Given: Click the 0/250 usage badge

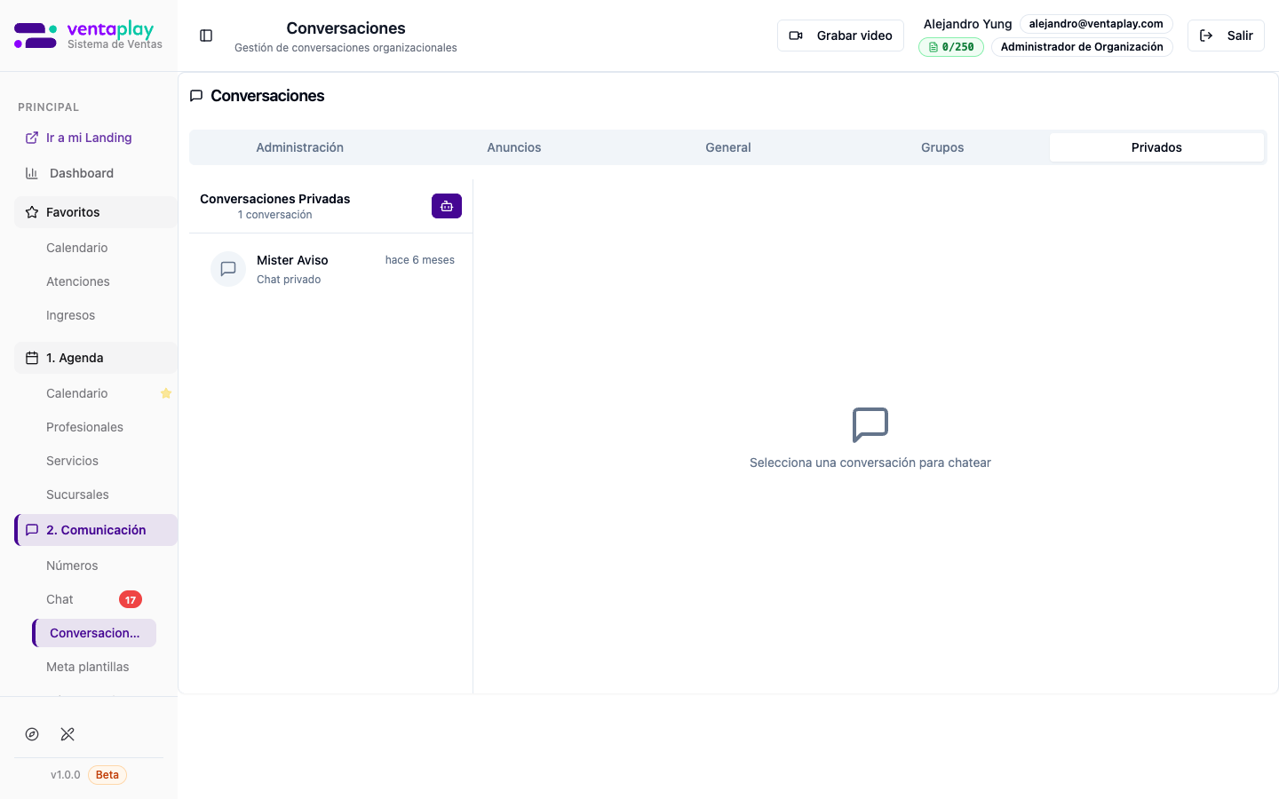Looking at the screenshot, I should [951, 47].
